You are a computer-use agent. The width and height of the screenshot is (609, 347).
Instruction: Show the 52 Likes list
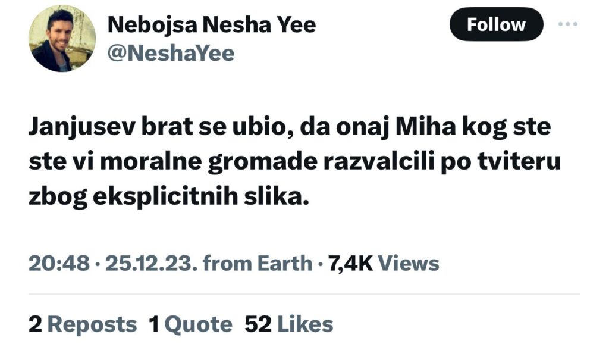pyautogui.click(x=289, y=324)
